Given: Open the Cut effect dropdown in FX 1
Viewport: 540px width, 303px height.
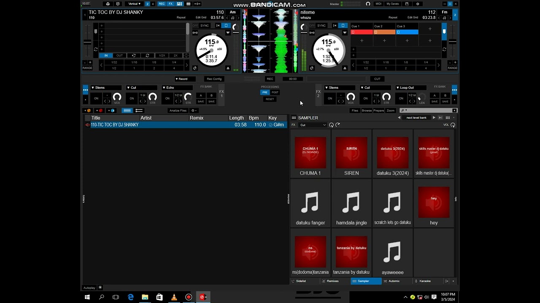Looking at the screenshot, I should [142, 88].
